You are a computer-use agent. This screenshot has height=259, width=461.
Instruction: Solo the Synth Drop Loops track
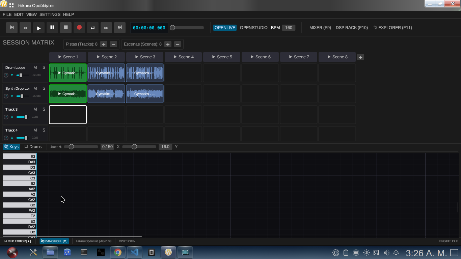44,88
